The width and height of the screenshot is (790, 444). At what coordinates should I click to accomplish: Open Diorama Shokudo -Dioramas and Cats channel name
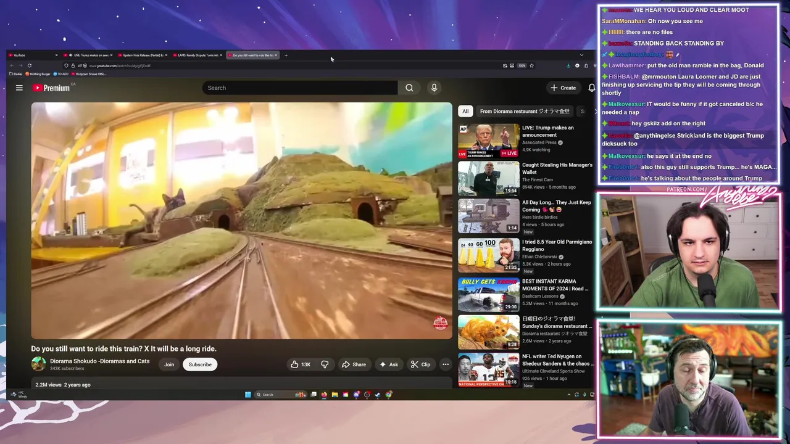coord(99,361)
